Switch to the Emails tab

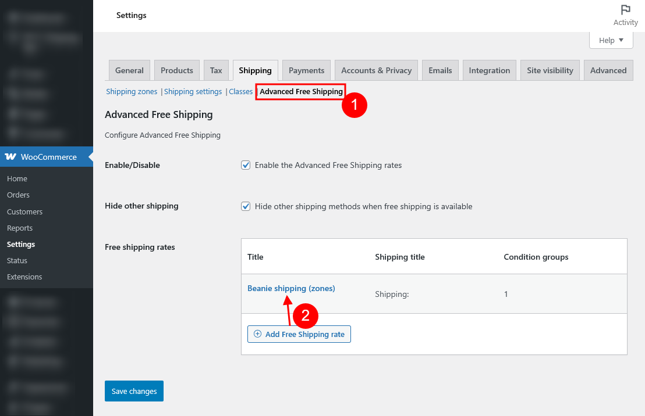click(x=440, y=70)
